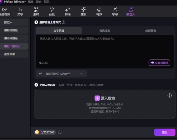Select 視訊口型同步 in the sidebar

click(x=14, y=46)
